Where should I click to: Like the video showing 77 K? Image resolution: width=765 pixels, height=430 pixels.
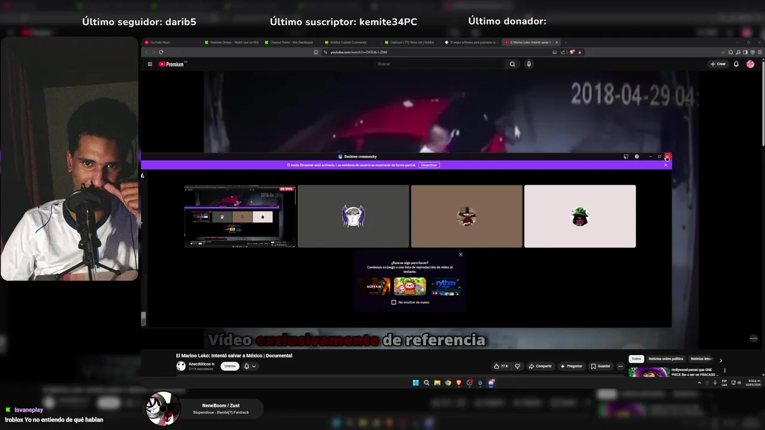click(500, 366)
